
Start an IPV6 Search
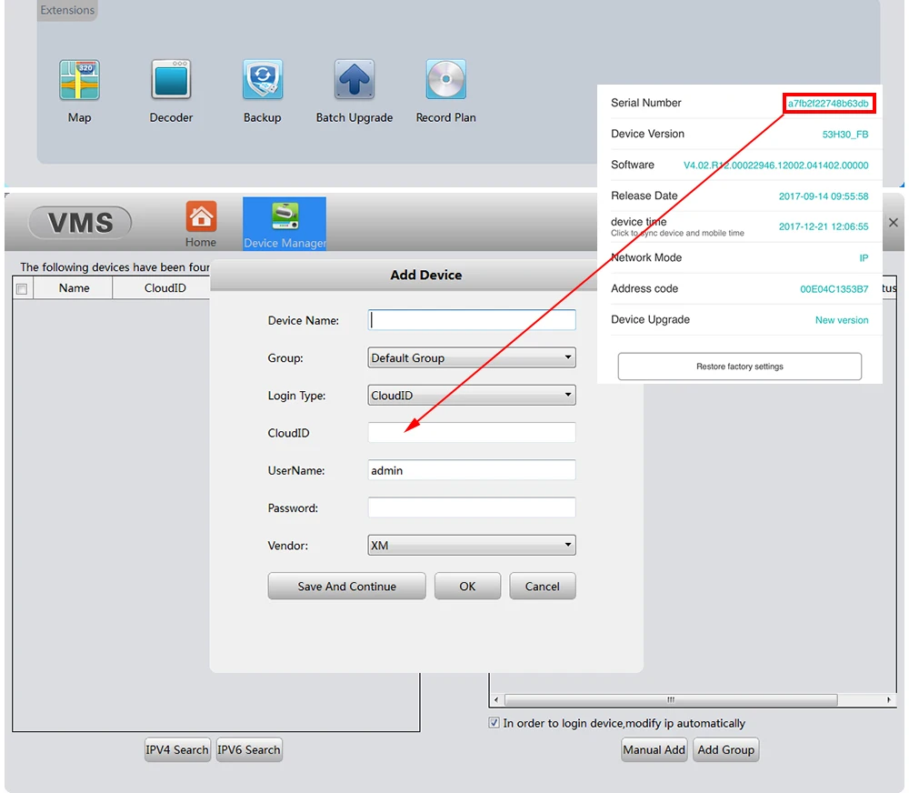(x=249, y=749)
